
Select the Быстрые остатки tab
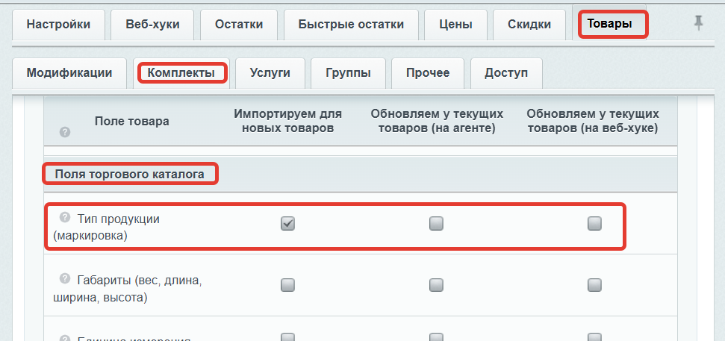click(351, 25)
